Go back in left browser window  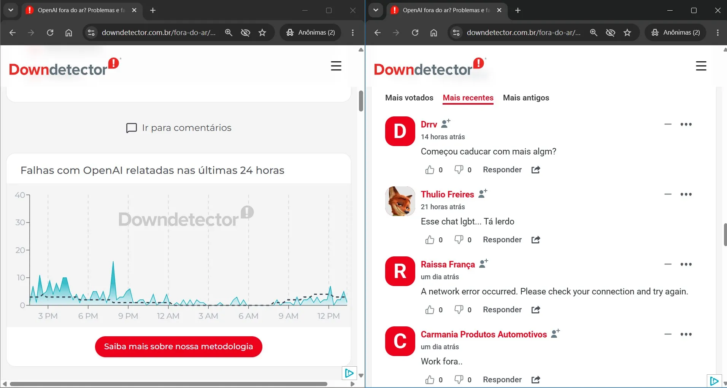[x=13, y=33]
